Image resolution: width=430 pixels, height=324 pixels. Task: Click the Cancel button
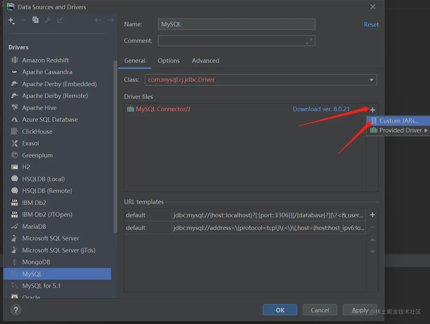[320, 310]
